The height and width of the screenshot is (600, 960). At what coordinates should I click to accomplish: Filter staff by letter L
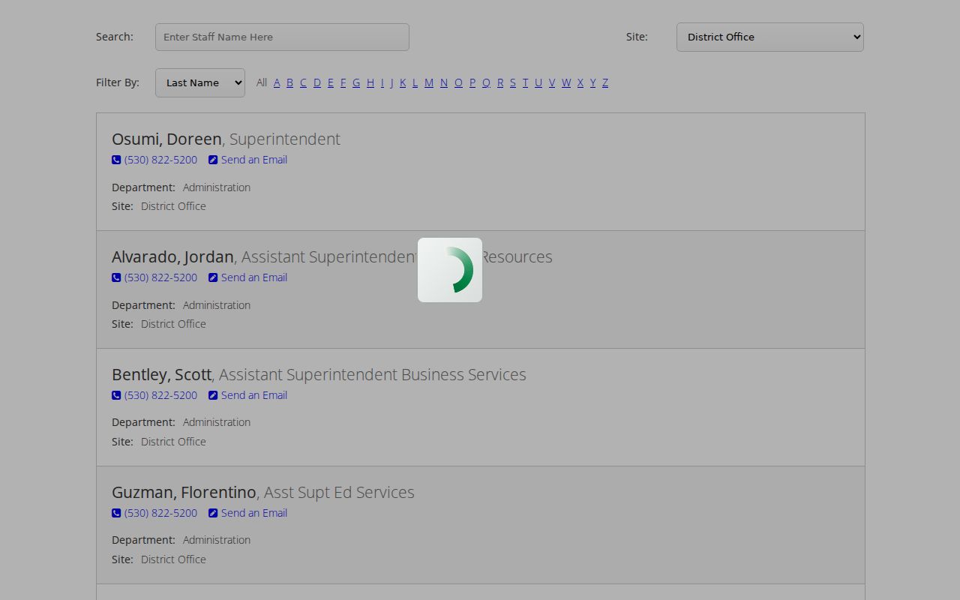point(415,82)
